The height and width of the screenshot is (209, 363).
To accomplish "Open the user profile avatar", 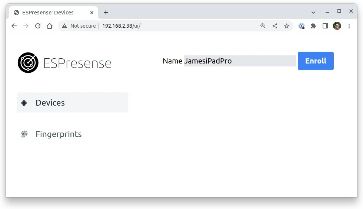I will click(x=337, y=26).
